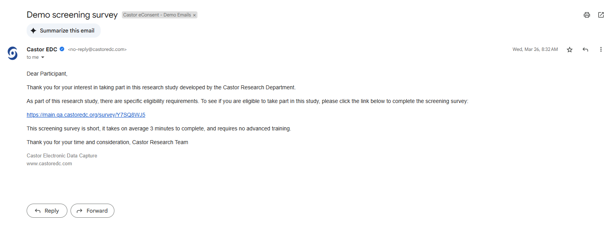Click the Castor eConsent - Demo Emails label chip
610x233 pixels.
[157, 15]
